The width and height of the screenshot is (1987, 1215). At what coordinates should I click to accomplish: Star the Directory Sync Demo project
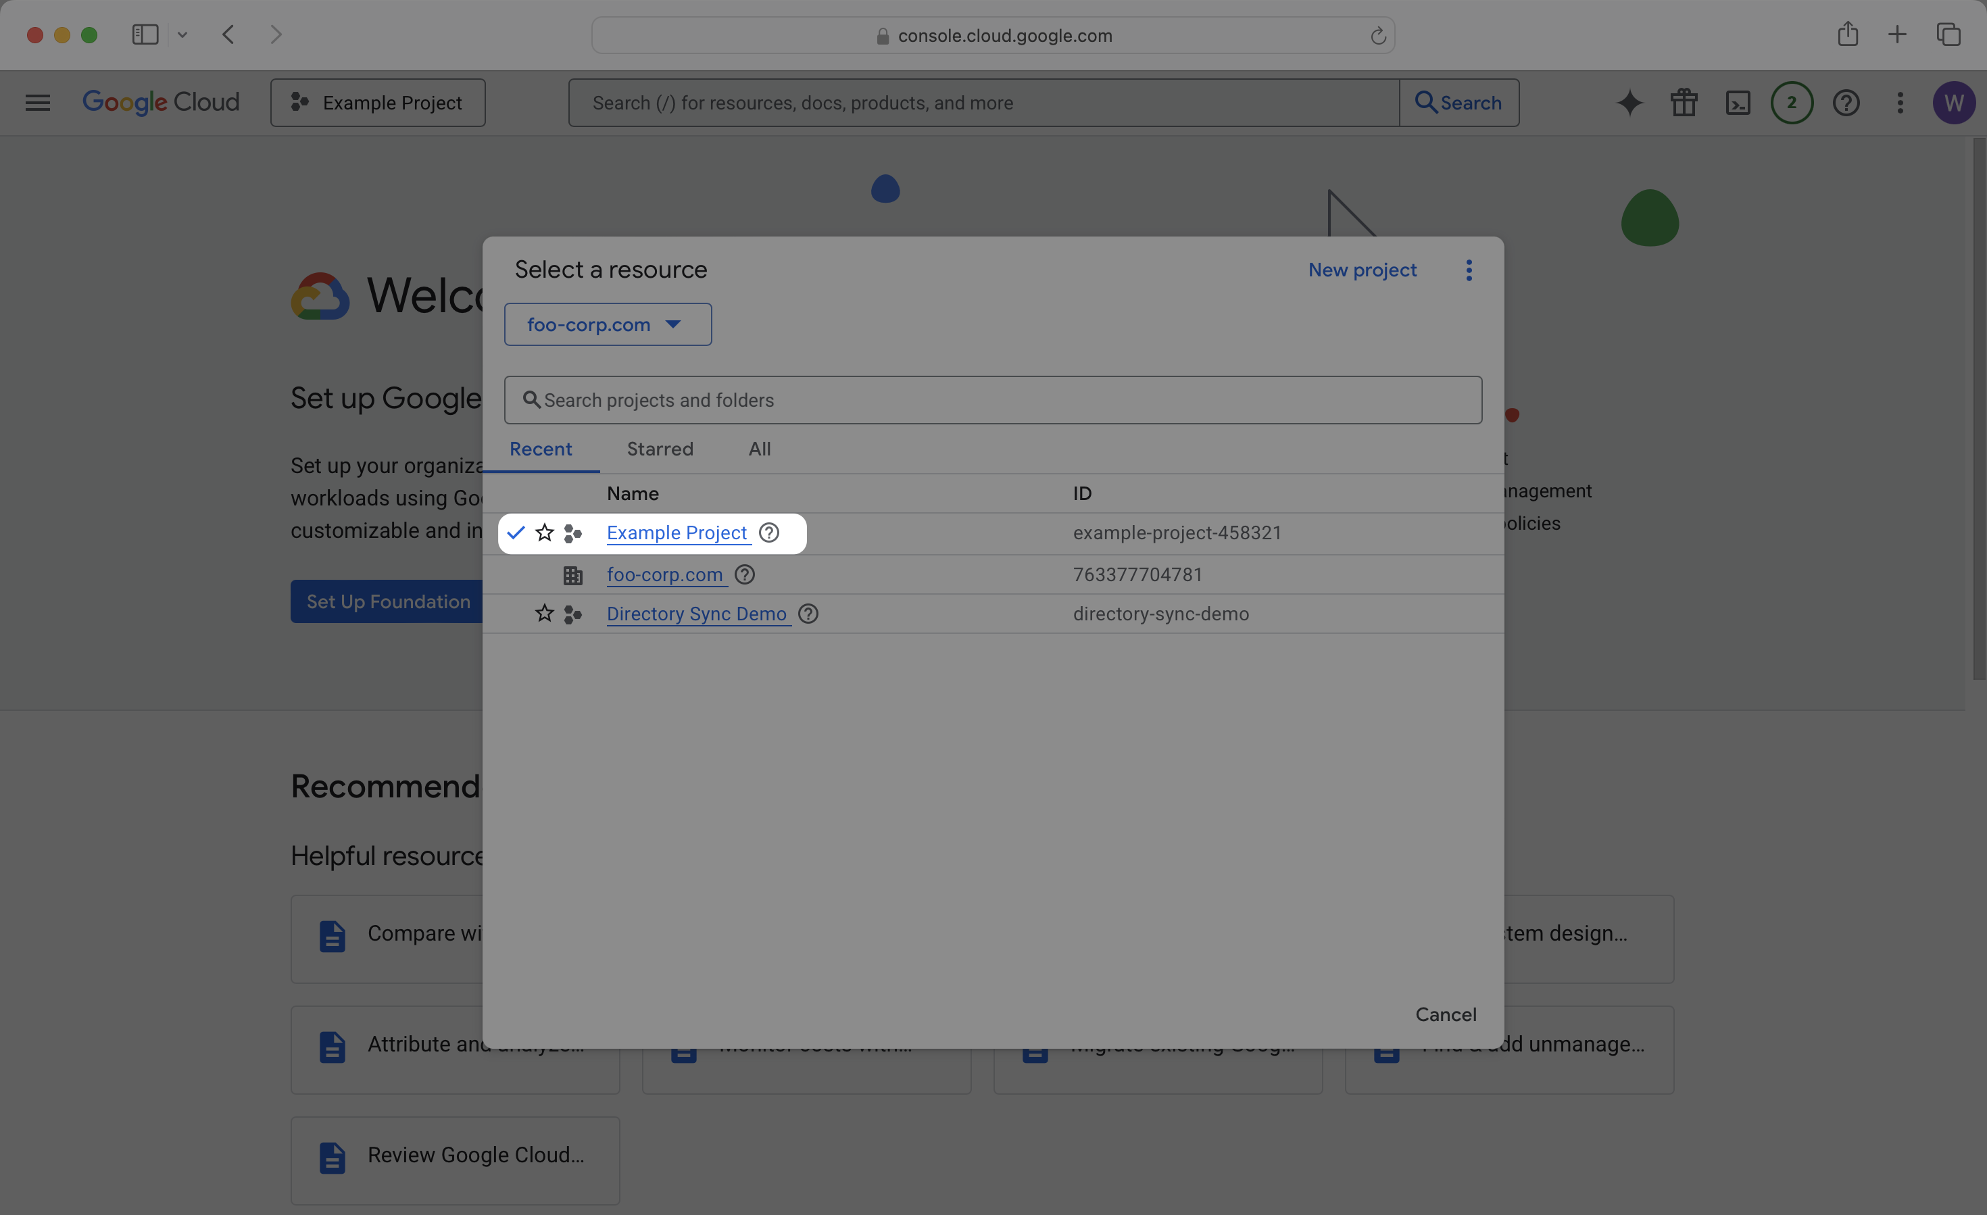544,614
